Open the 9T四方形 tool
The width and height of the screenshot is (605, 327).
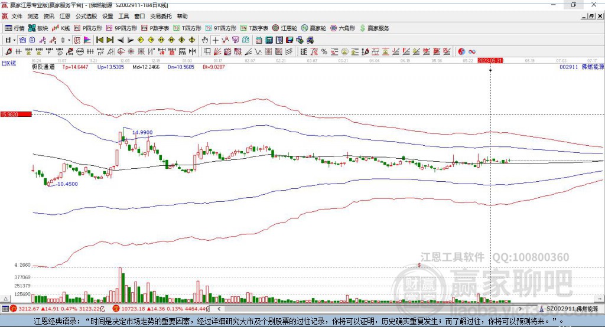tap(221, 28)
